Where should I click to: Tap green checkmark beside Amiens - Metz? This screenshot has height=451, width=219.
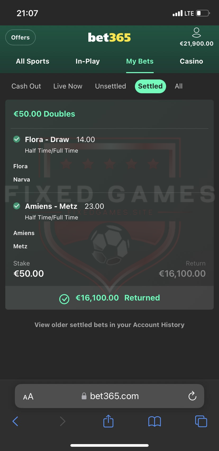tap(17, 206)
